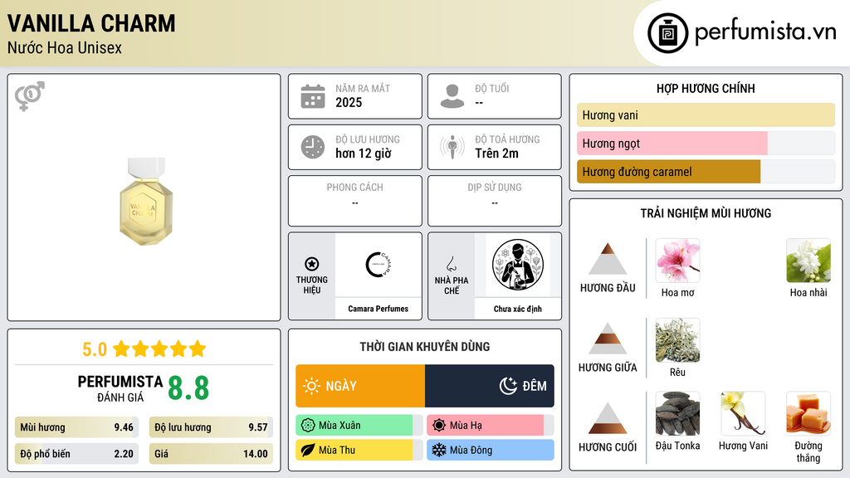This screenshot has width=850, height=478.
Task: Click the sillage projection person icon
Action: [452, 147]
